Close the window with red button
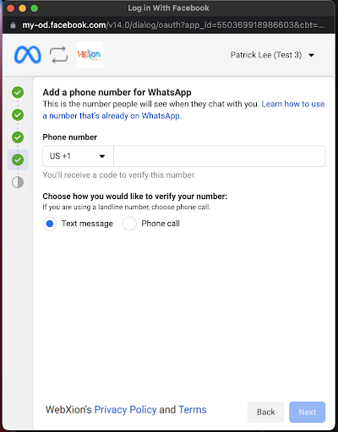Screen dimensions: 338x432 point(11,8)
